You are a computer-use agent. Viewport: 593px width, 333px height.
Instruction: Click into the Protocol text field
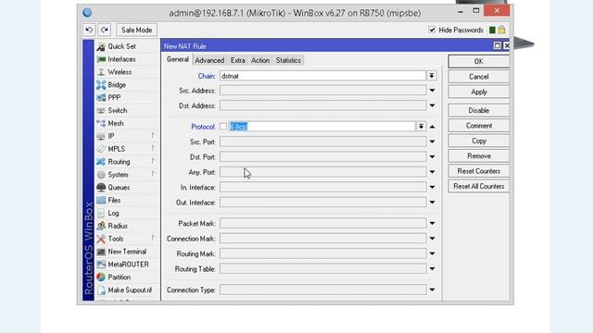322,127
